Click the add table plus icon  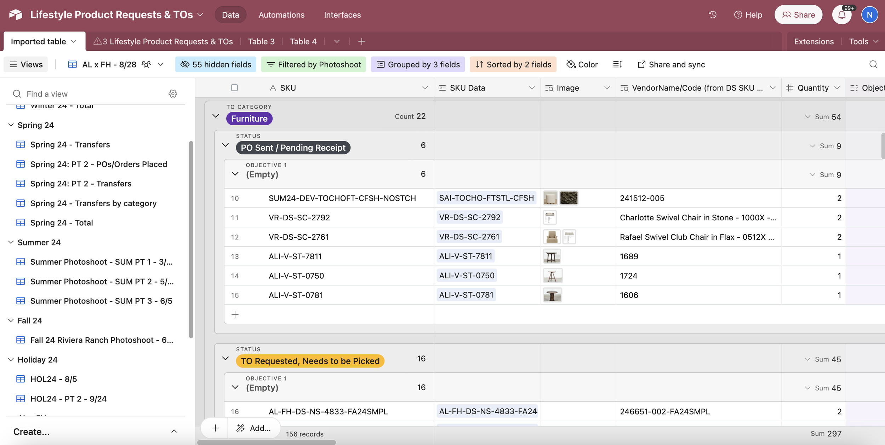coord(361,41)
